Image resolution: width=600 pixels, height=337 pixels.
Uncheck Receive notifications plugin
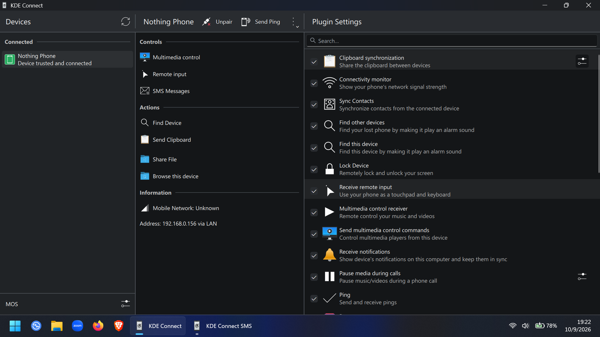(x=314, y=255)
